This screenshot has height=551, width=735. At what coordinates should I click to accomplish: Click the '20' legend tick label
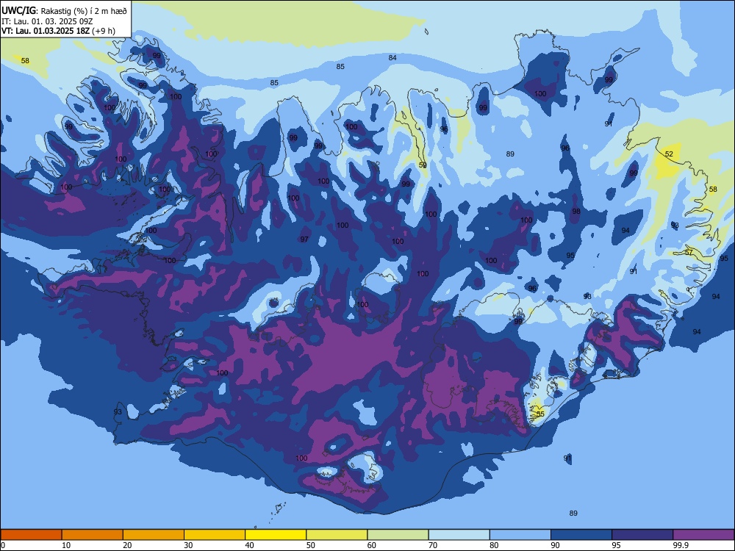(x=127, y=545)
